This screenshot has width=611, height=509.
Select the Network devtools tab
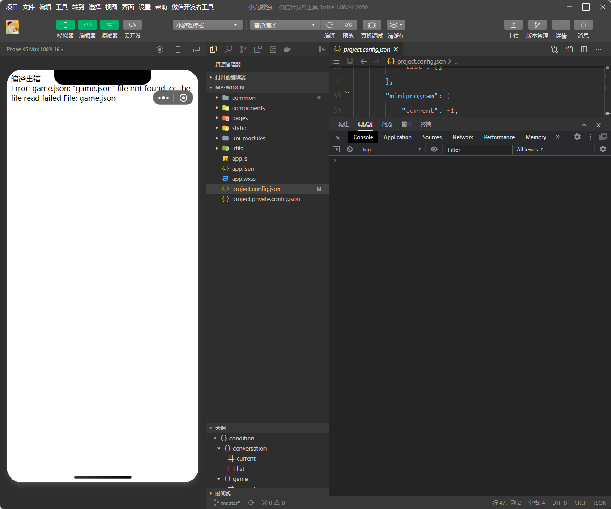[463, 137]
